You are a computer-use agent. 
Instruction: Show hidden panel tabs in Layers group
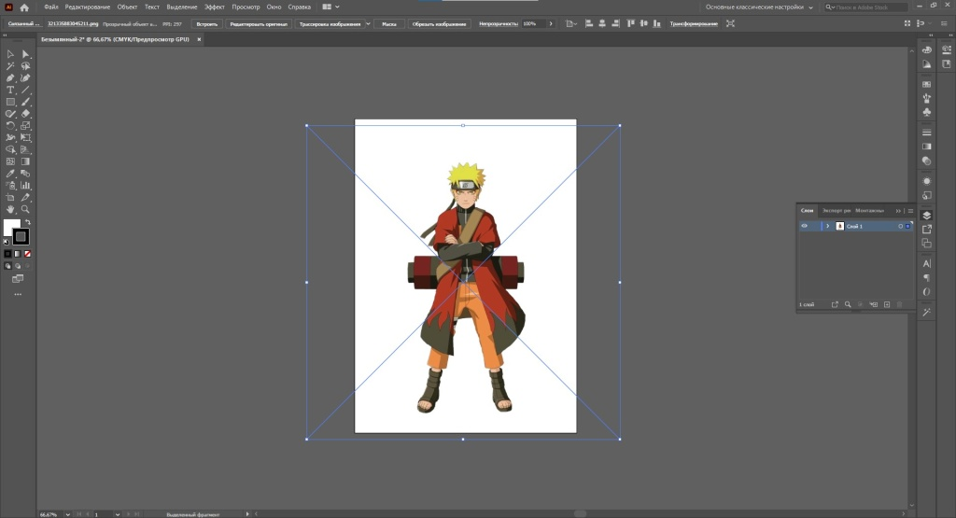(x=898, y=210)
